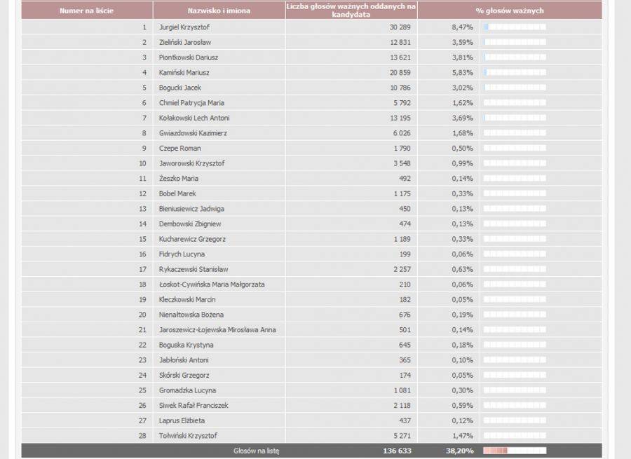
Task: Select the name Skórski Grzegorz
Action: (184, 376)
